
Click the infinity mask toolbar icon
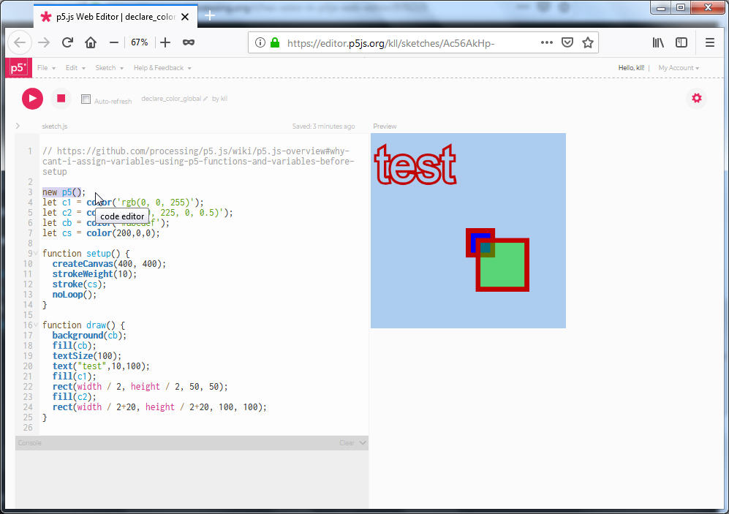pyautogui.click(x=189, y=42)
